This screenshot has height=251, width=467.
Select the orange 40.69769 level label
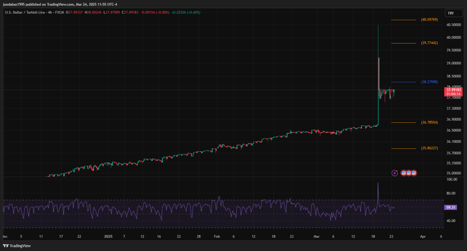(x=429, y=20)
